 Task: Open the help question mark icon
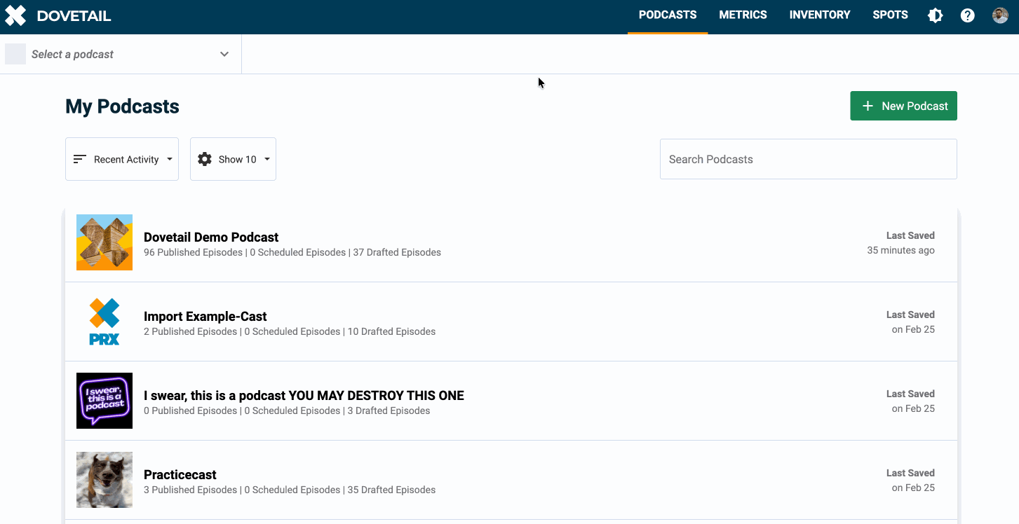tap(967, 15)
